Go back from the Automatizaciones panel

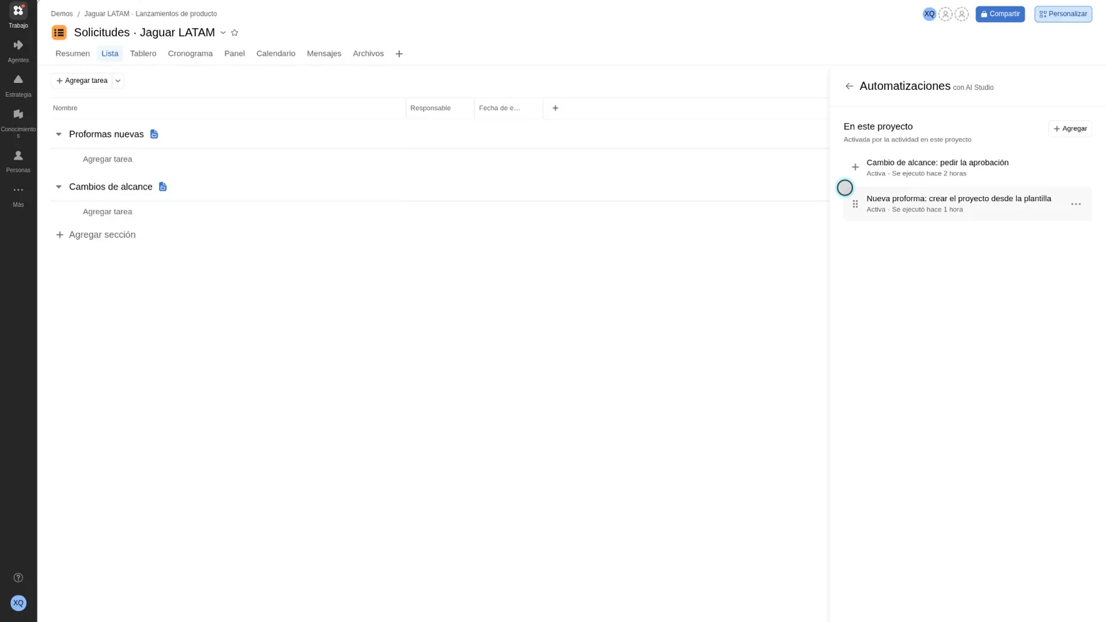[x=849, y=86]
